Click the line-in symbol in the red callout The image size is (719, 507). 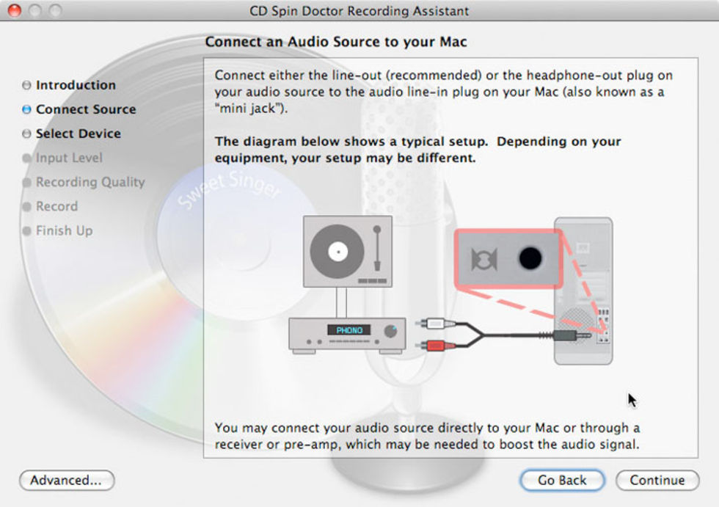(x=484, y=259)
